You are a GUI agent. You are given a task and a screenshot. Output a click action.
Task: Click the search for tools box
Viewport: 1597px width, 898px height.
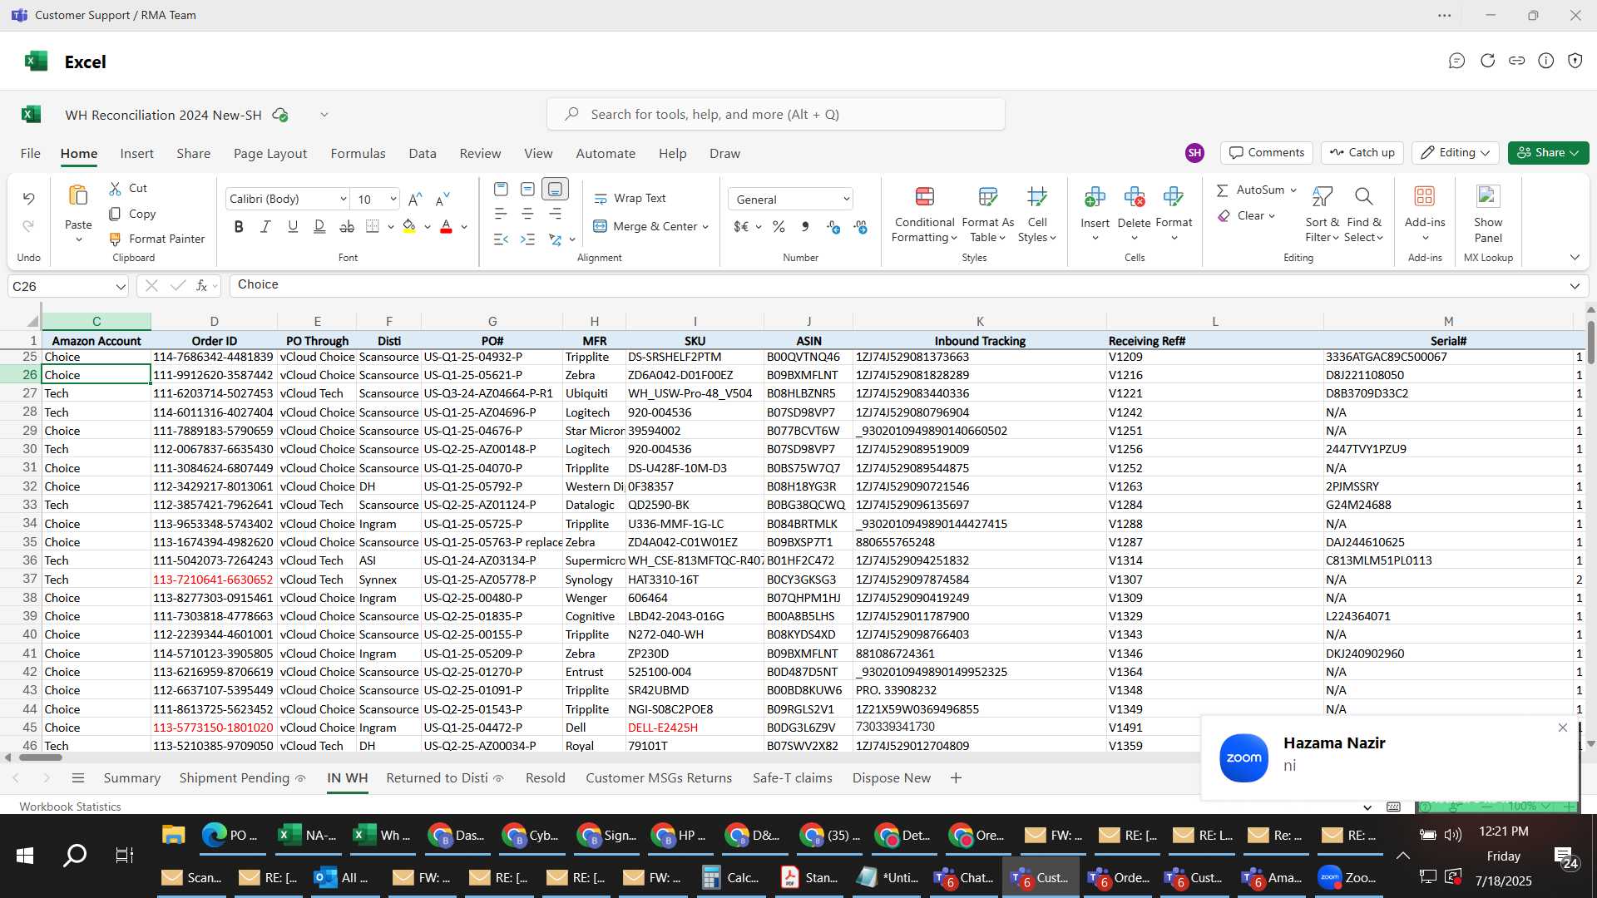point(775,114)
